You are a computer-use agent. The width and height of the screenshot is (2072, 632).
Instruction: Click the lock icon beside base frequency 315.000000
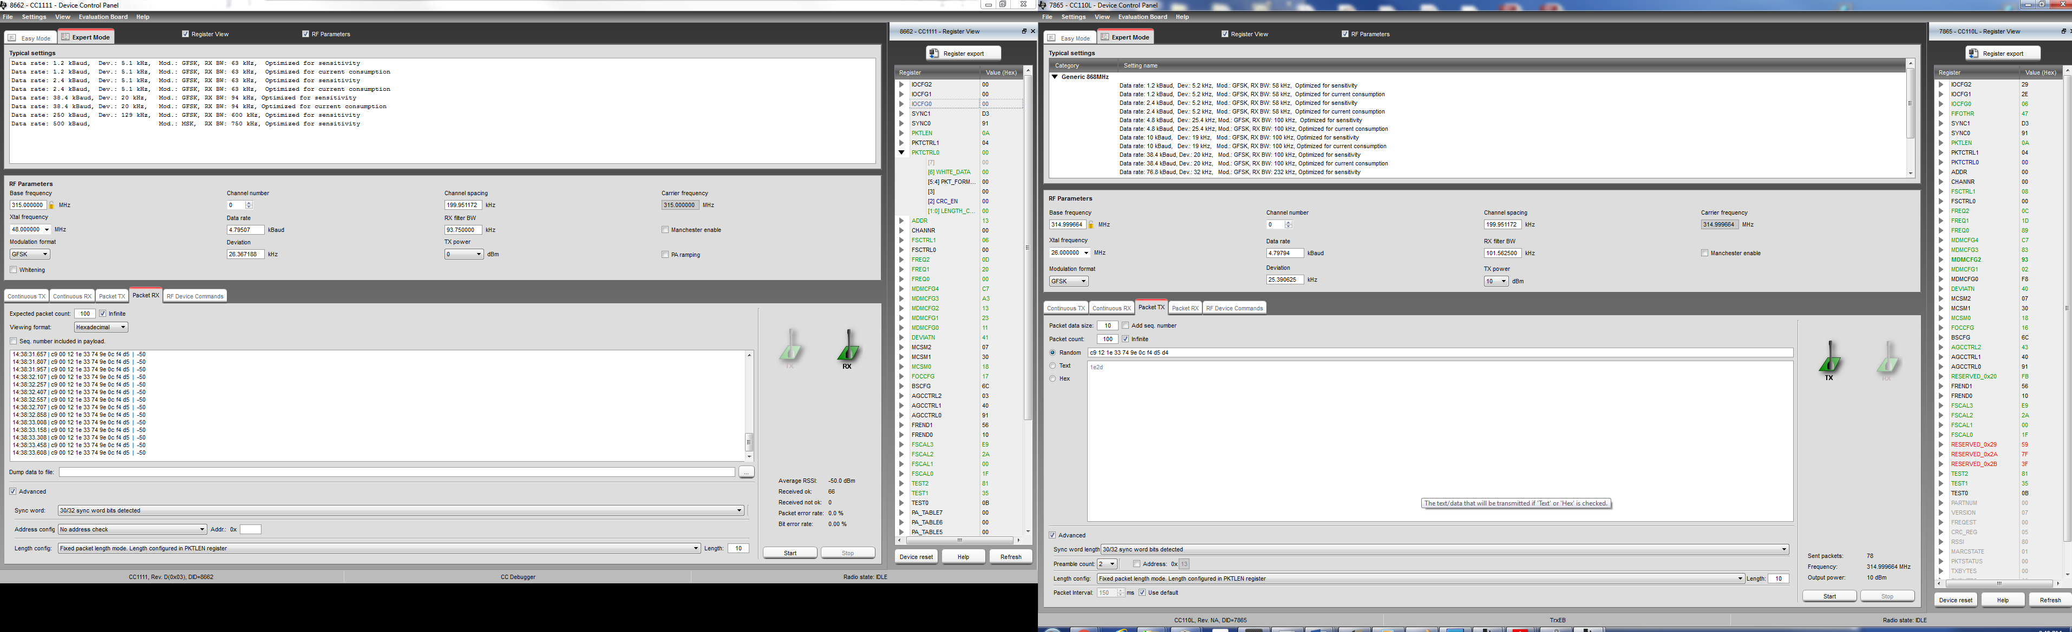(51, 205)
